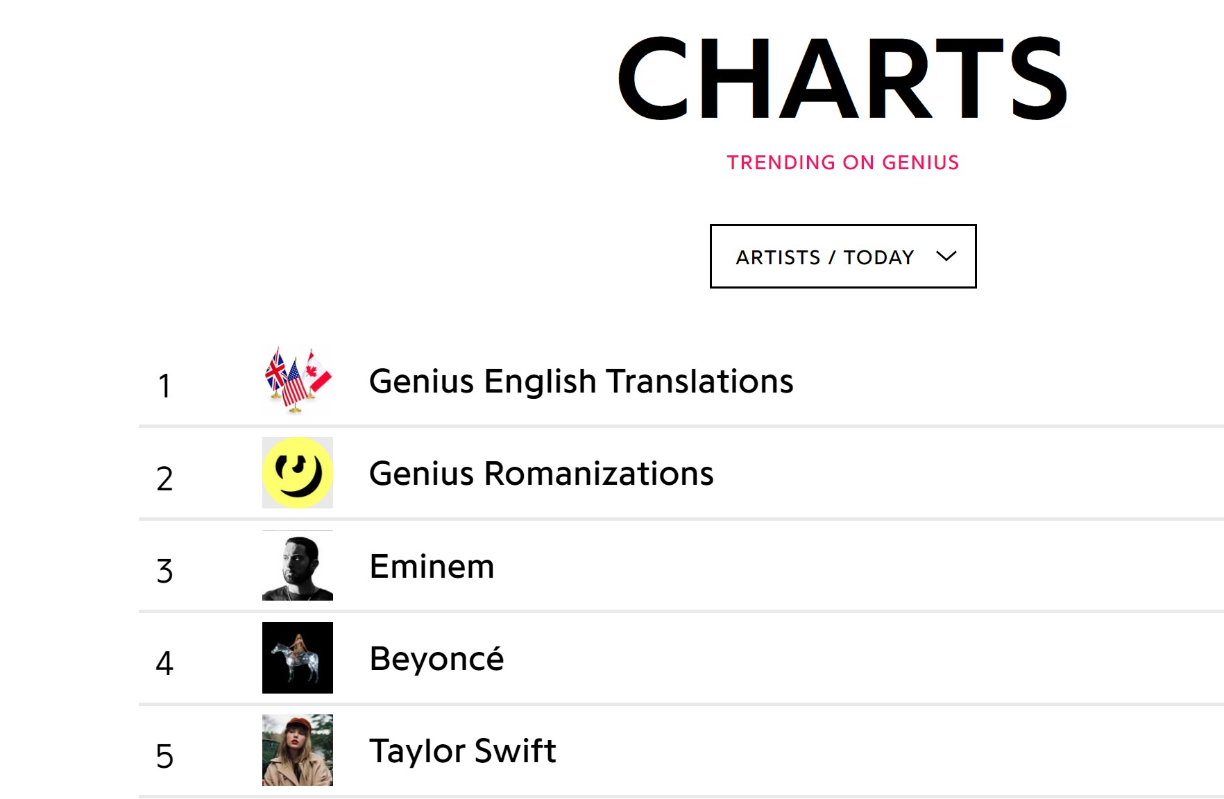Viewport: 1224px width, 799px height.
Task: Go to Eminem's artist page by name
Action: pos(432,567)
